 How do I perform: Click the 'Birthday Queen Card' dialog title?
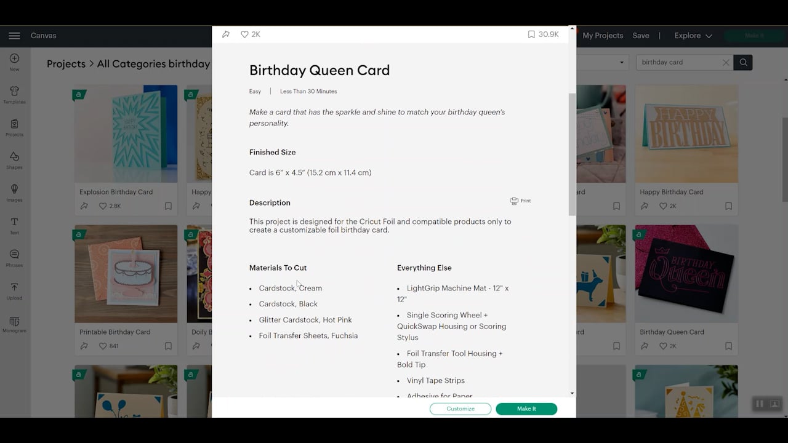[x=320, y=70]
